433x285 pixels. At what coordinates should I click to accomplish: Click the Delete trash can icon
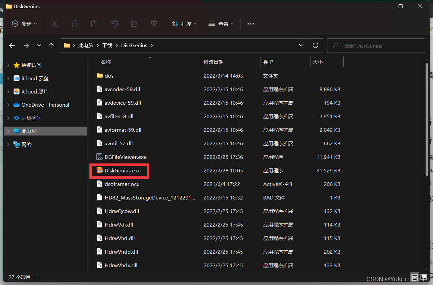pyautogui.click(x=154, y=24)
